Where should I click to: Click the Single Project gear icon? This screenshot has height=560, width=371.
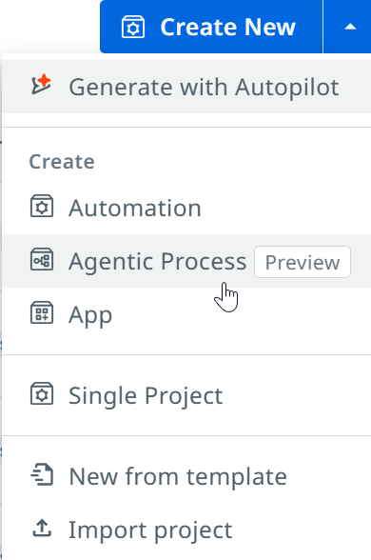42,394
